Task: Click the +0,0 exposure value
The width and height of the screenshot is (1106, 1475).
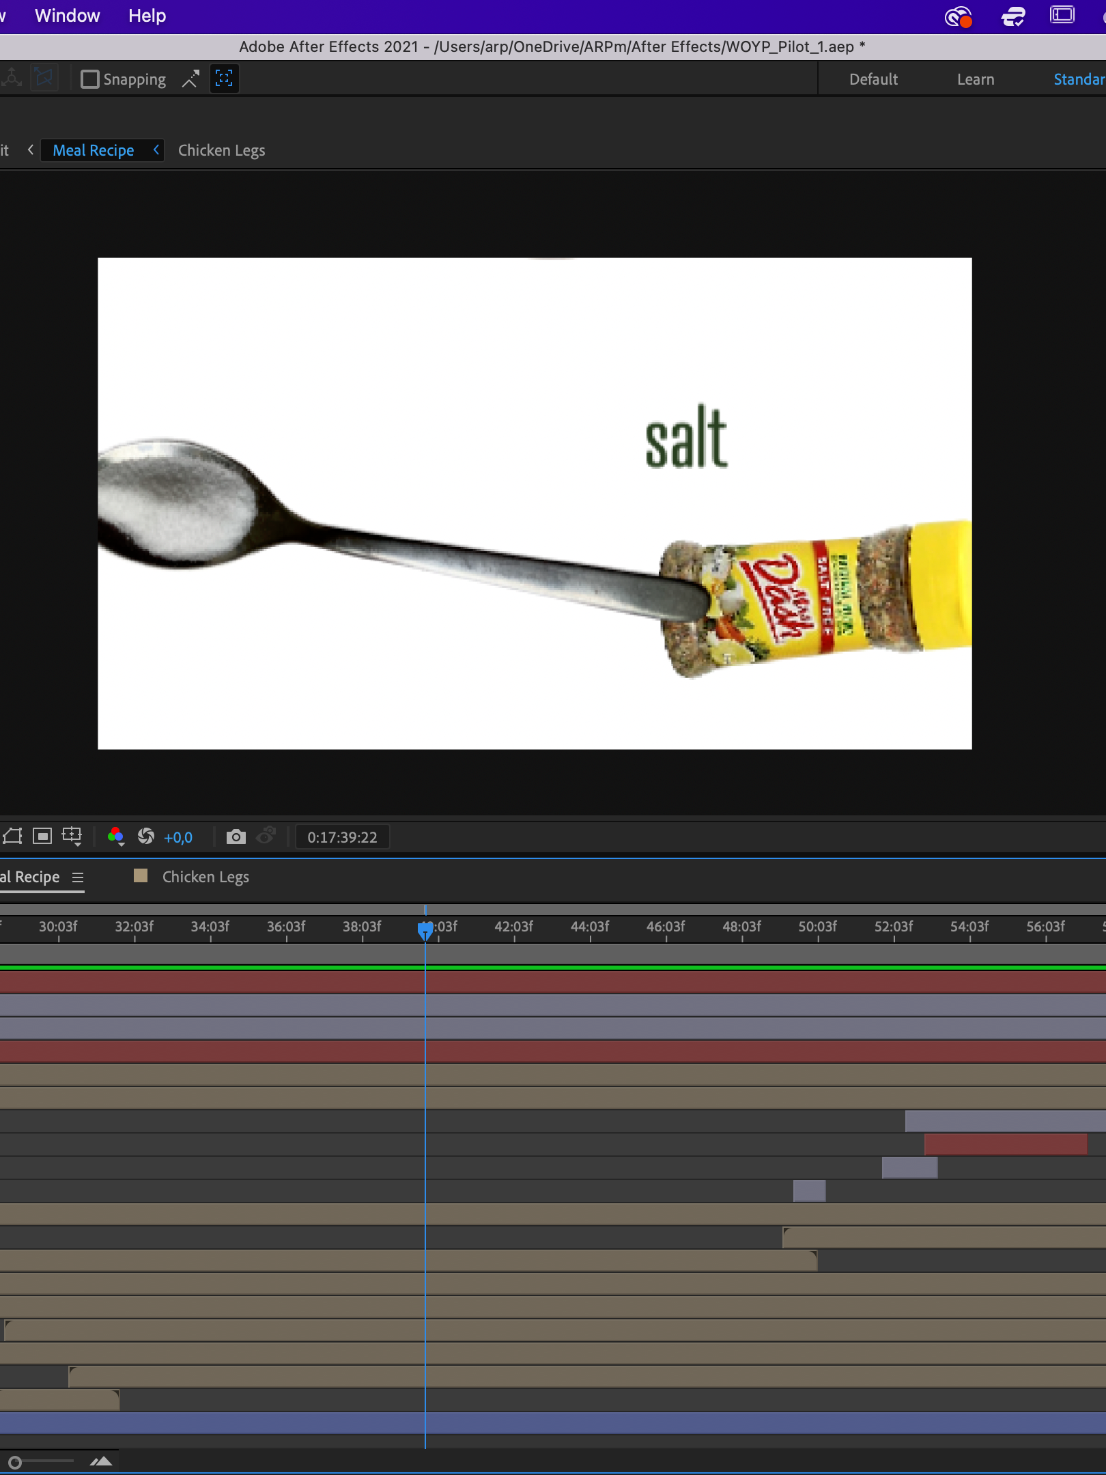Action: [x=178, y=837]
